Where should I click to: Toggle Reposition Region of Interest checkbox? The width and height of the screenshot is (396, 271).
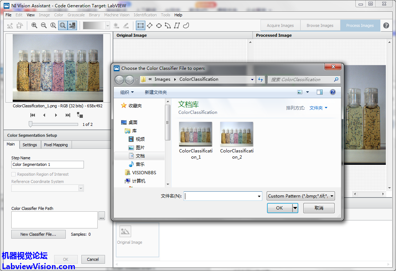pos(14,174)
